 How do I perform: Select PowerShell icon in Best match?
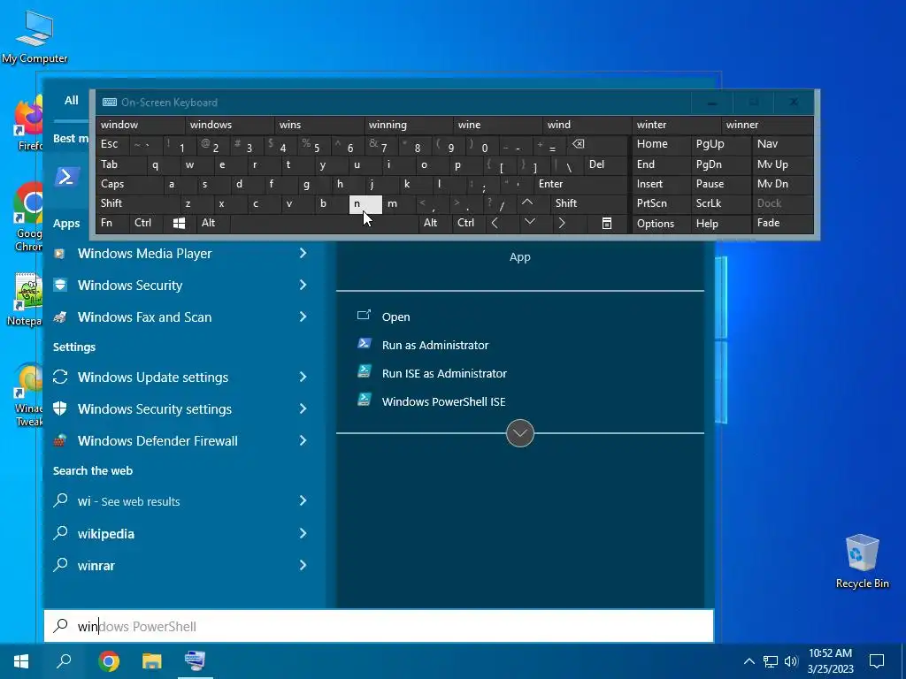67,177
